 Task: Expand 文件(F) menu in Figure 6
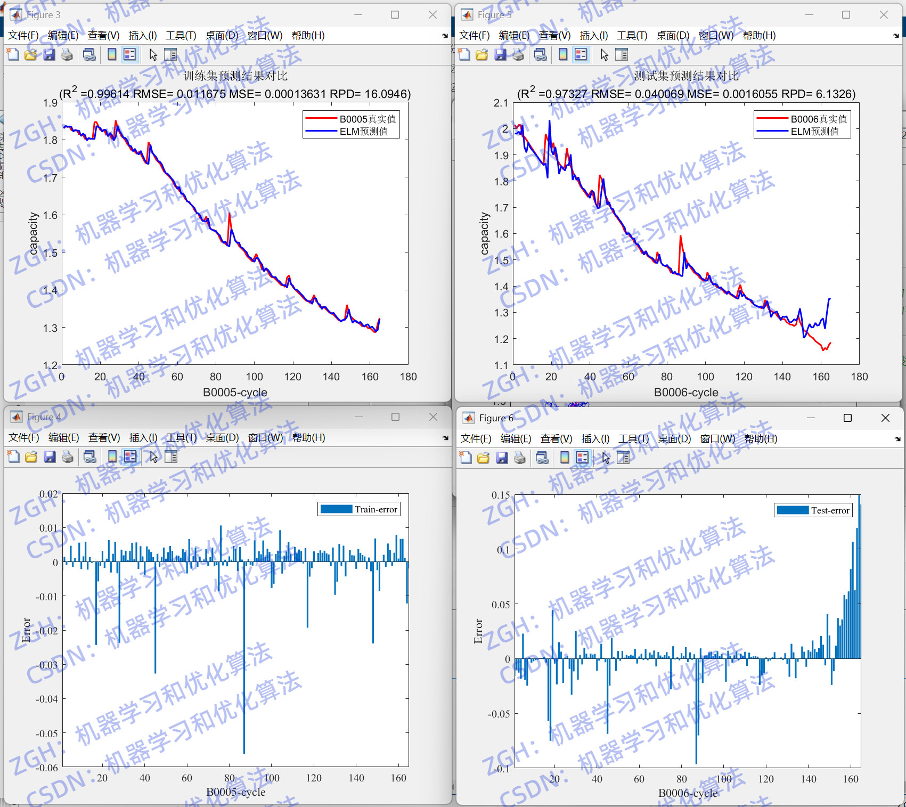[476, 438]
